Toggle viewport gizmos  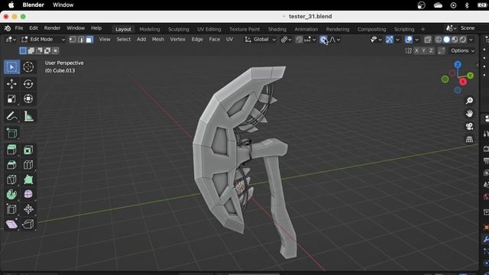(x=390, y=40)
